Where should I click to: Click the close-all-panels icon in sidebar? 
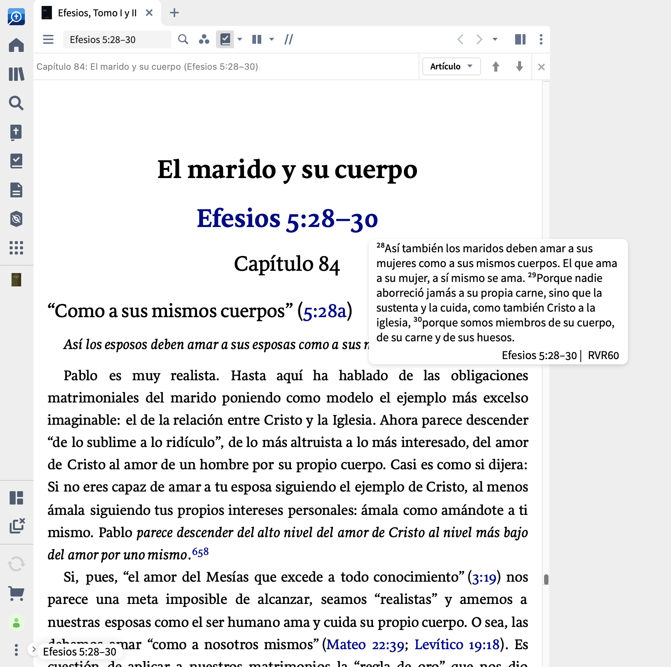pos(17,526)
